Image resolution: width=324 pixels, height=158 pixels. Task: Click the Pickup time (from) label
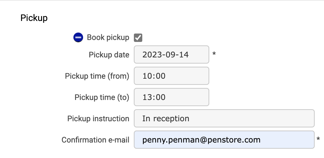[x=97, y=76]
